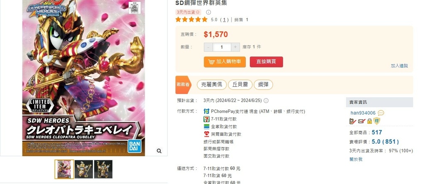Click the email verified envelope icon

[x=361, y=121]
